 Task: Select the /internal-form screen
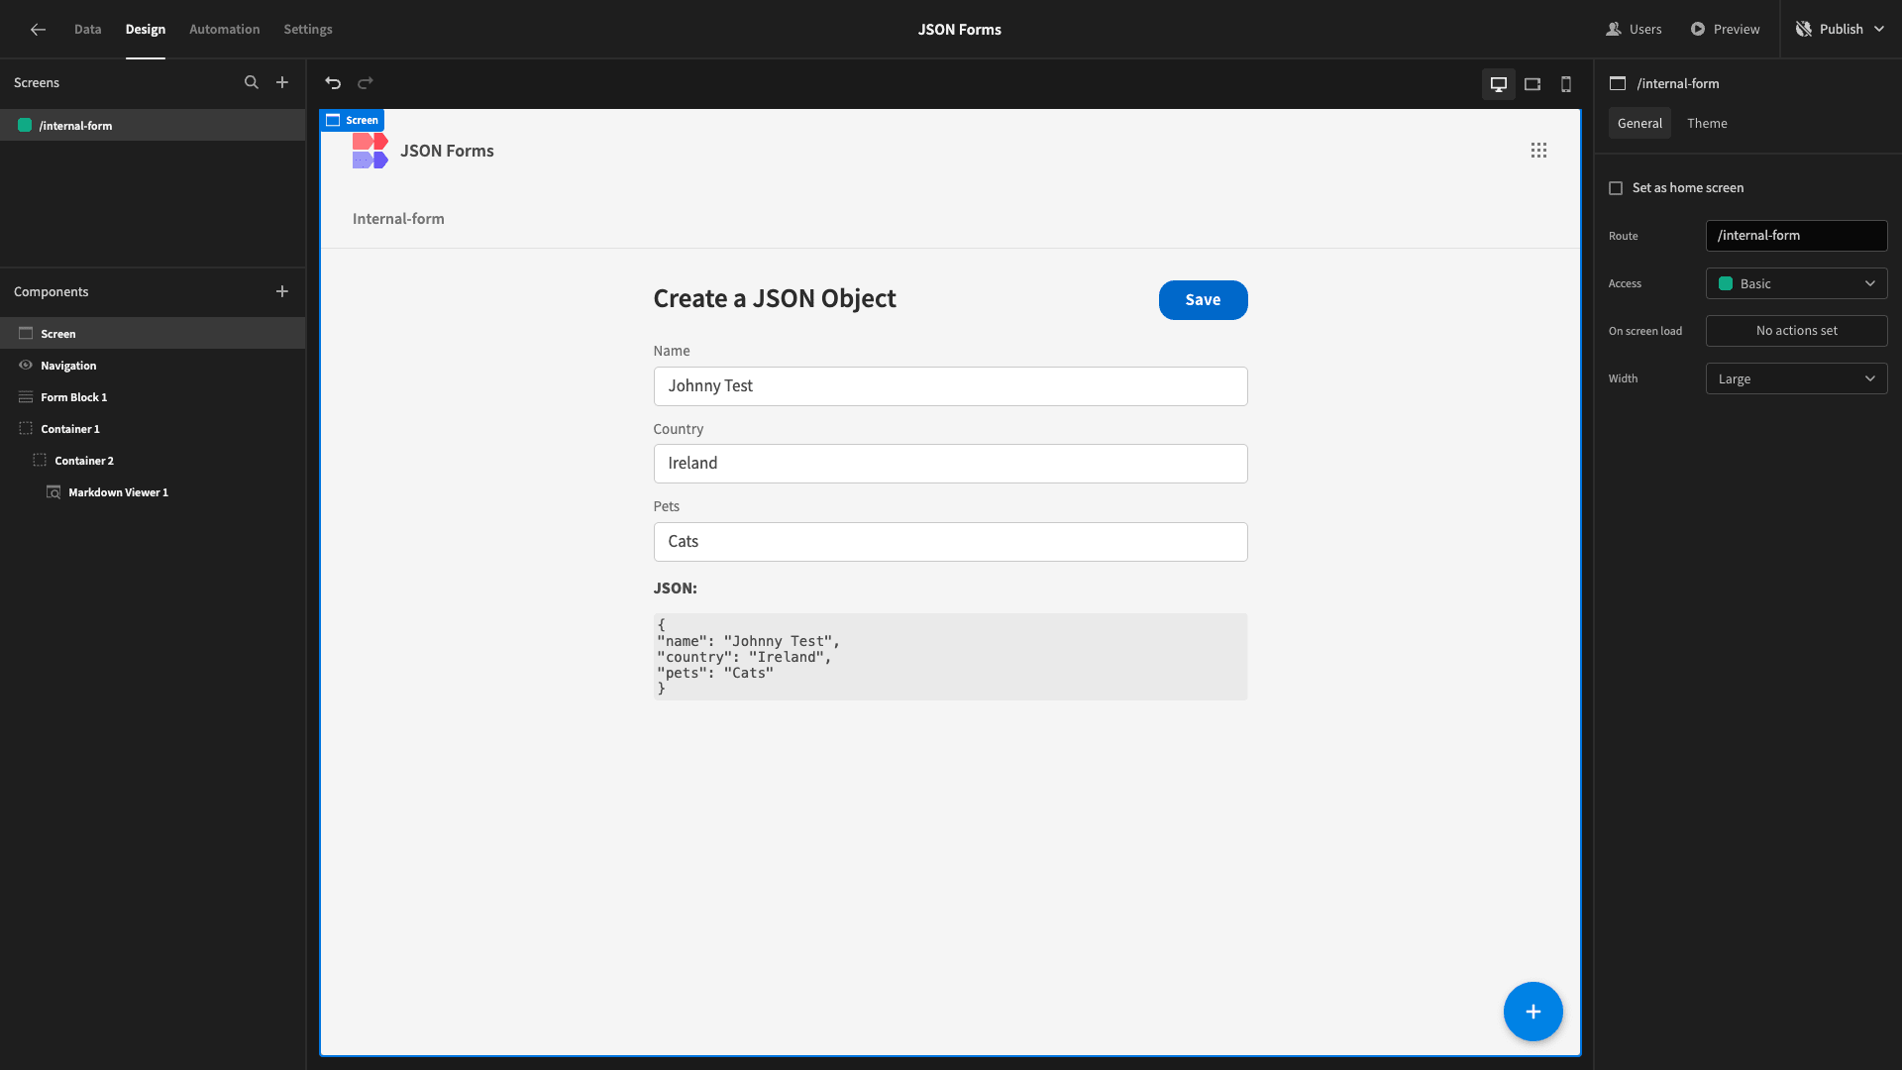click(153, 126)
